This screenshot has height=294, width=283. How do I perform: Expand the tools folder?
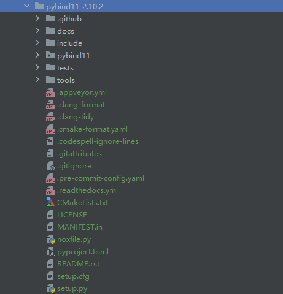37,80
